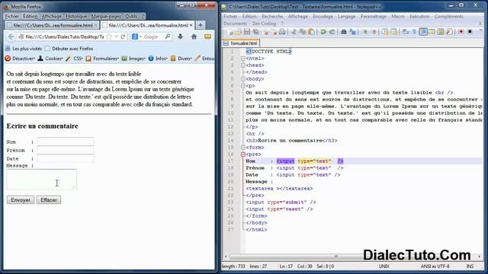The width and height of the screenshot is (488, 274).
Task: Open Images dropdown in developer toolbar
Action: (133, 59)
